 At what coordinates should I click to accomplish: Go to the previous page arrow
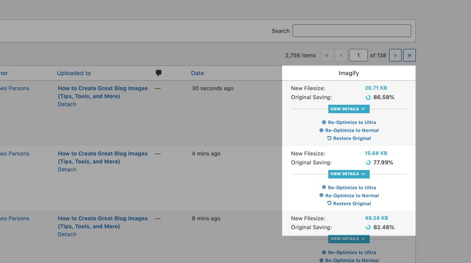click(341, 55)
